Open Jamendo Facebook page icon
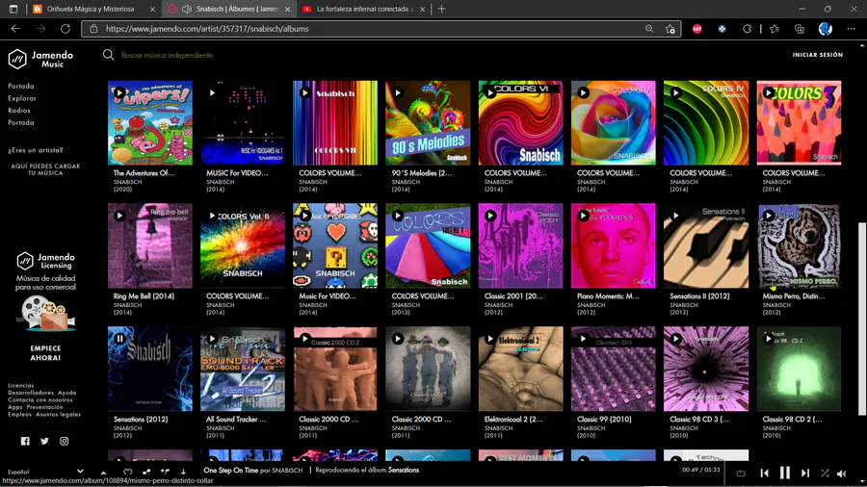This screenshot has width=867, height=487. pos(25,441)
